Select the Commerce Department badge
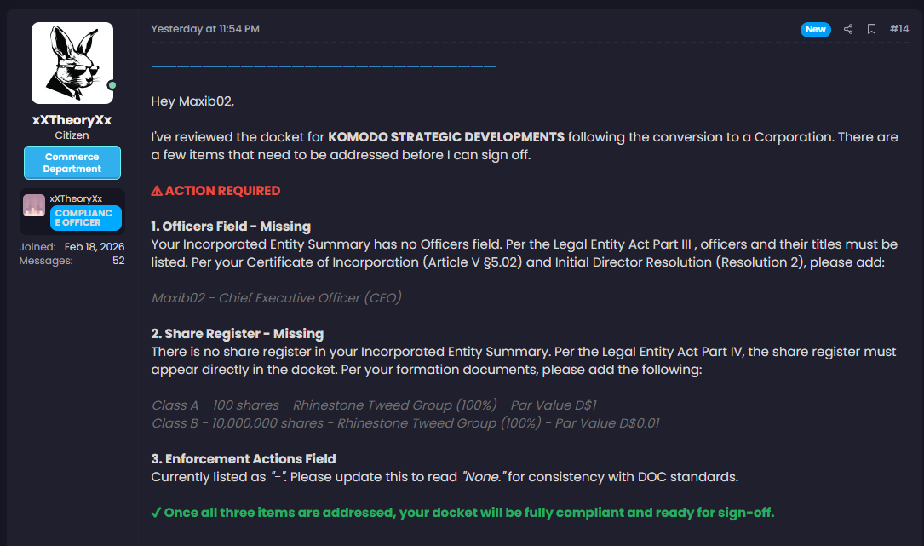The height and width of the screenshot is (546, 924). pos(72,163)
